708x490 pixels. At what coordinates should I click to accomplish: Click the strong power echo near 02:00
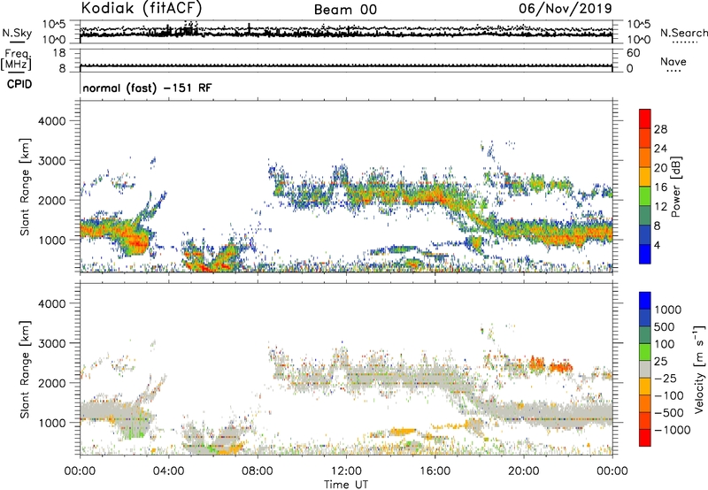click(134, 241)
